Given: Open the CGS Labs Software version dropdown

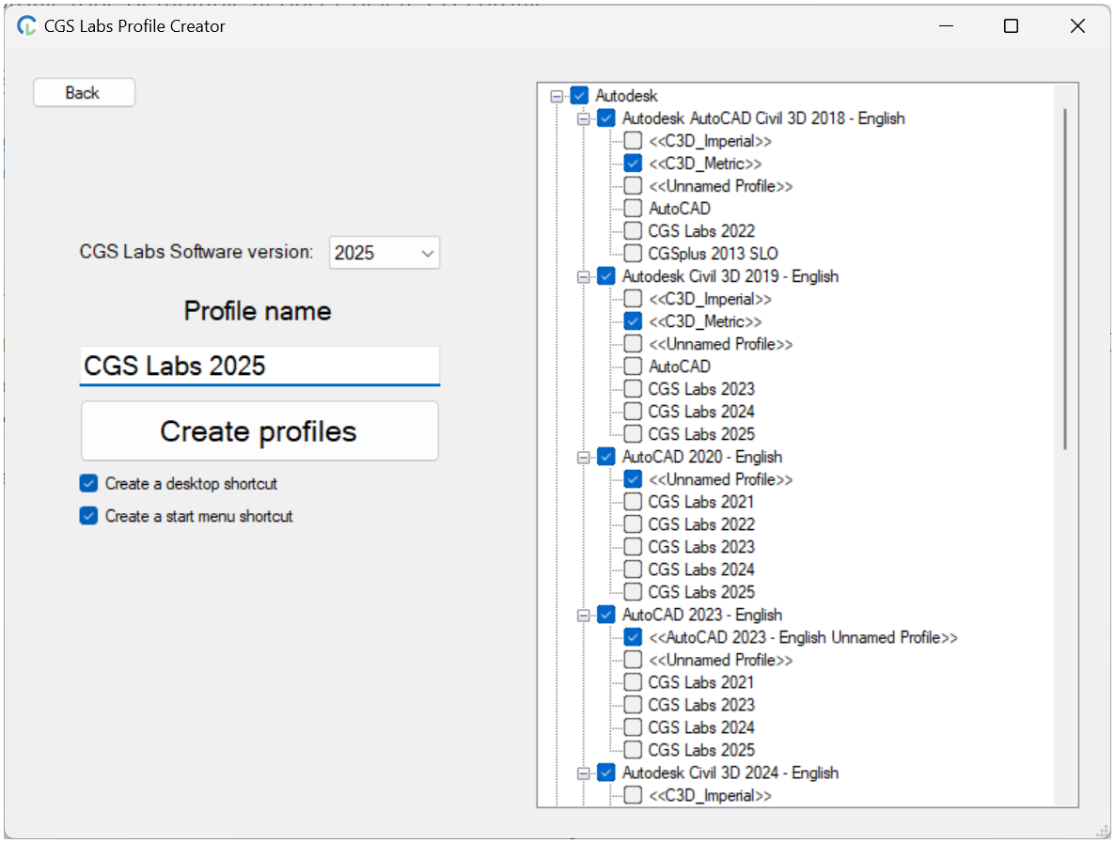Looking at the screenshot, I should click(x=426, y=252).
